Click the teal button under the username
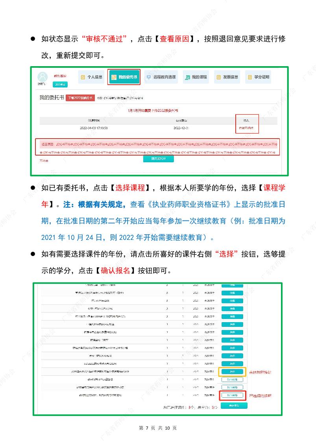 click(x=60, y=84)
